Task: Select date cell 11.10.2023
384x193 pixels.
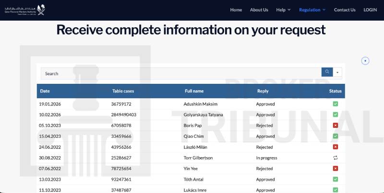Action: coord(50,190)
